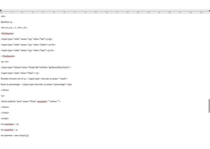
Task: Click the right margin marker on ruler
Action: [x=209, y=11]
